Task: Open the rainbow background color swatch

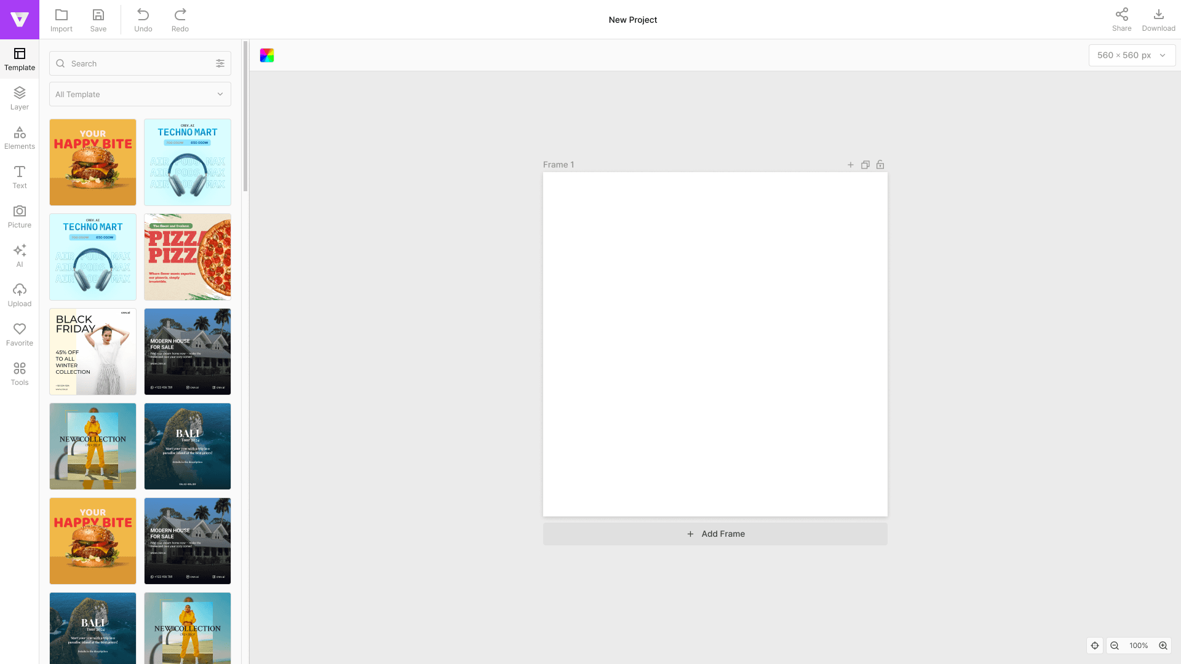Action: coord(267,55)
